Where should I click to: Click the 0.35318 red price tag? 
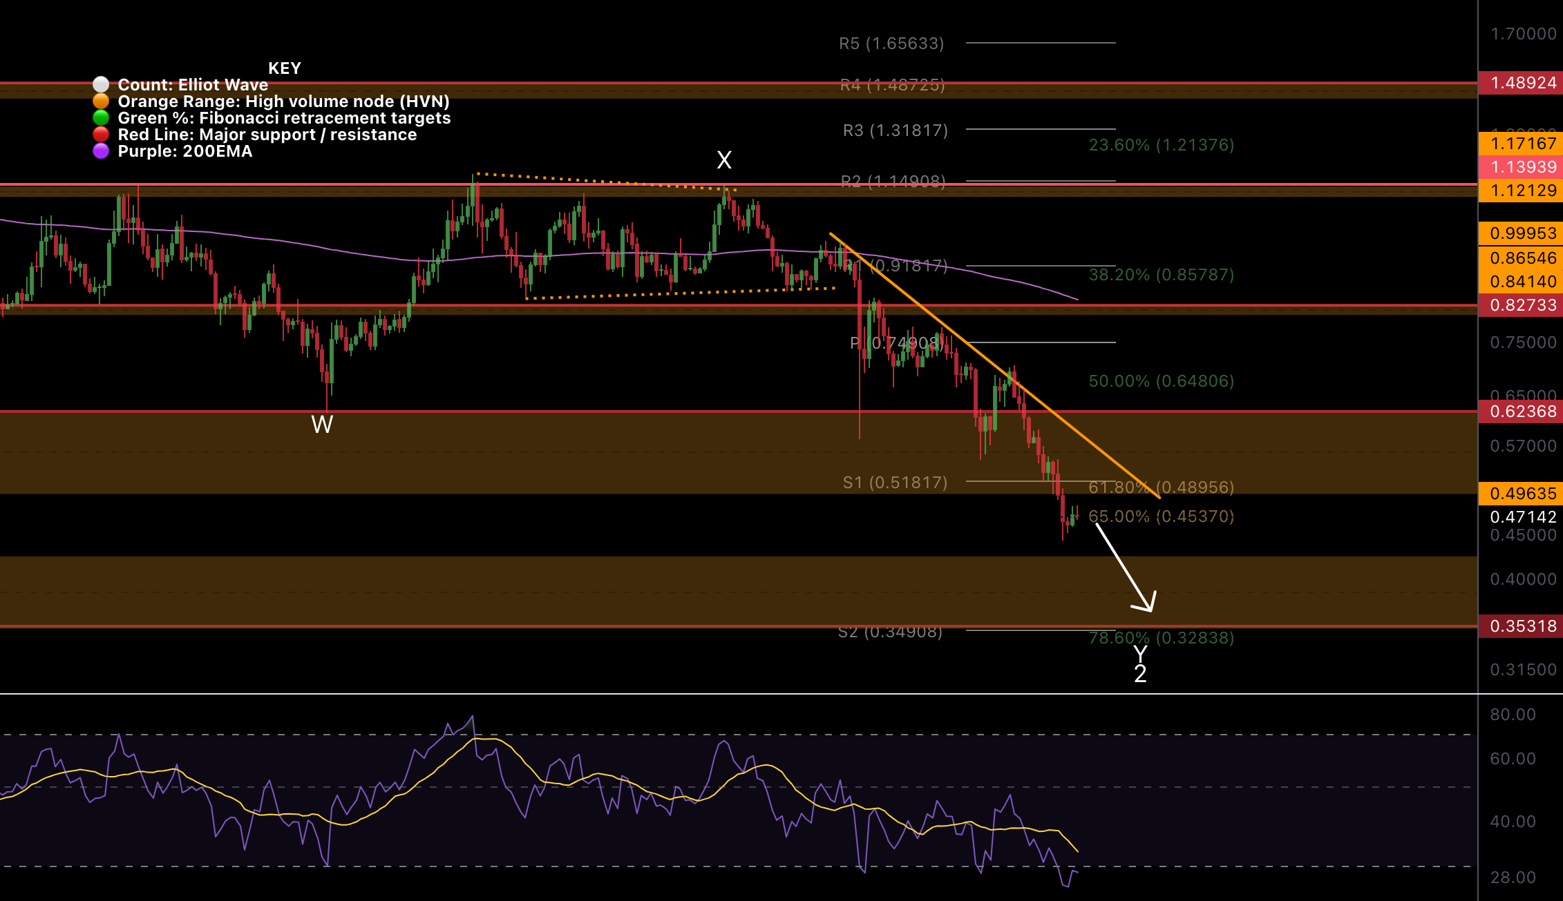(x=1522, y=626)
